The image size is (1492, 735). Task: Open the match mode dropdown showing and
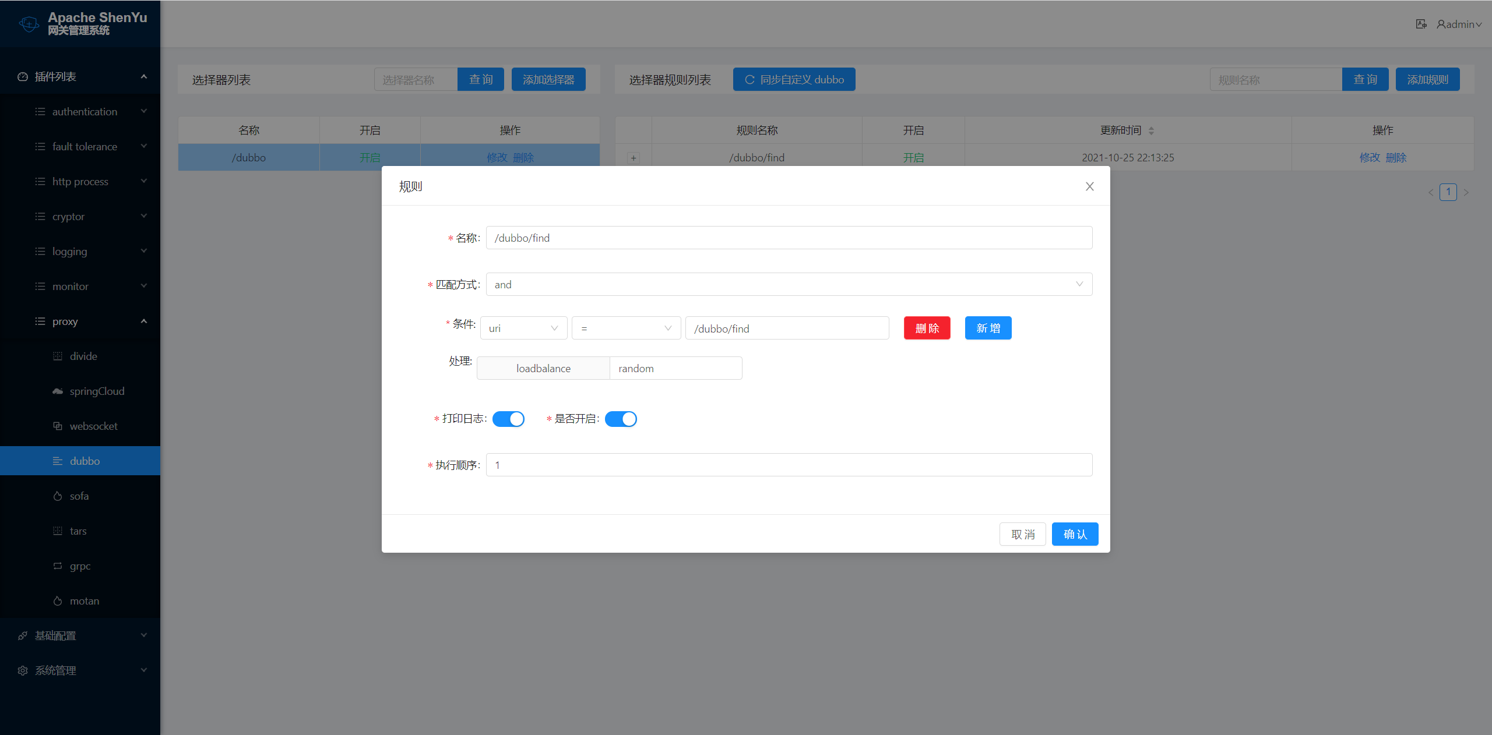click(x=789, y=284)
